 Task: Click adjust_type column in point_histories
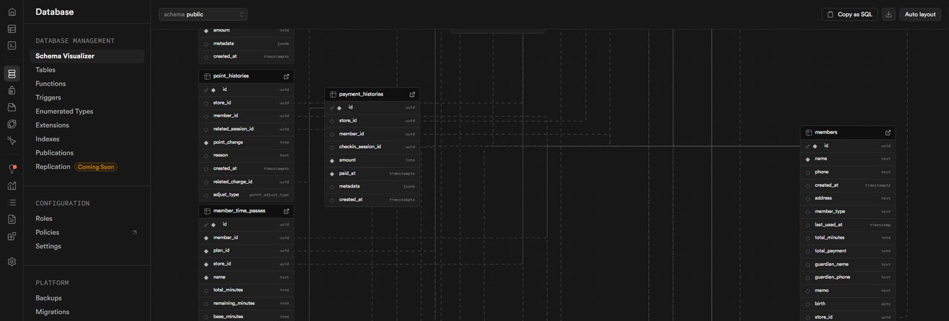(x=246, y=195)
